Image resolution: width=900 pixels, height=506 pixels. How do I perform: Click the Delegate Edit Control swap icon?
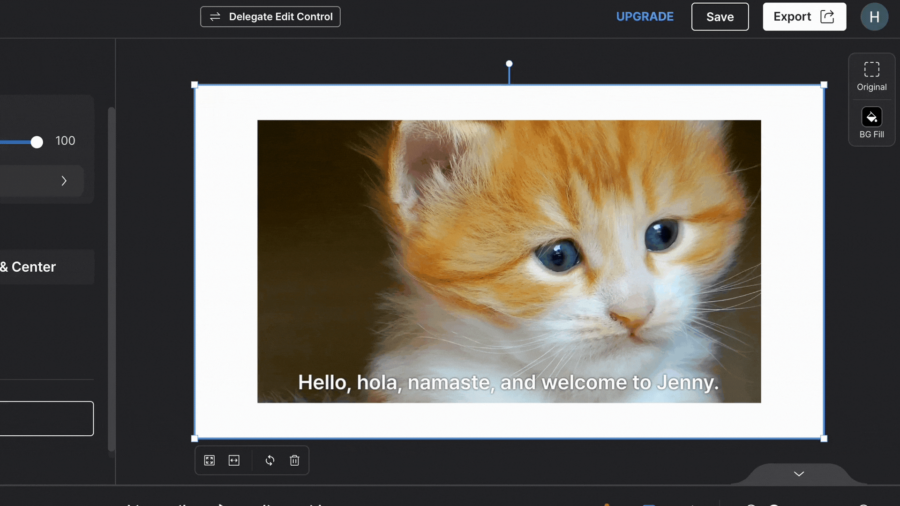click(x=215, y=16)
